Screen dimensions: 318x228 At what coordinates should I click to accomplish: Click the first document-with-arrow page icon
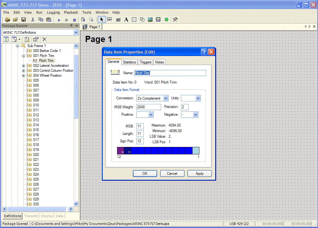point(83,19)
